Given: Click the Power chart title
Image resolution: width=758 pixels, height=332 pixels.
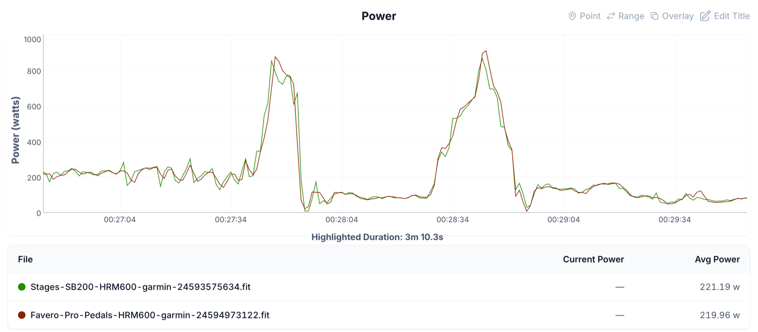Looking at the screenshot, I should 379,16.
